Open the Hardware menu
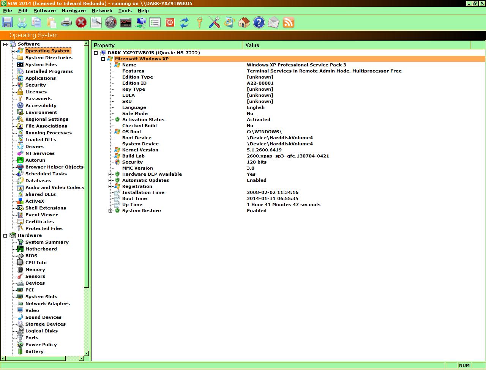Screen dimensions: 486x370 tap(74, 11)
